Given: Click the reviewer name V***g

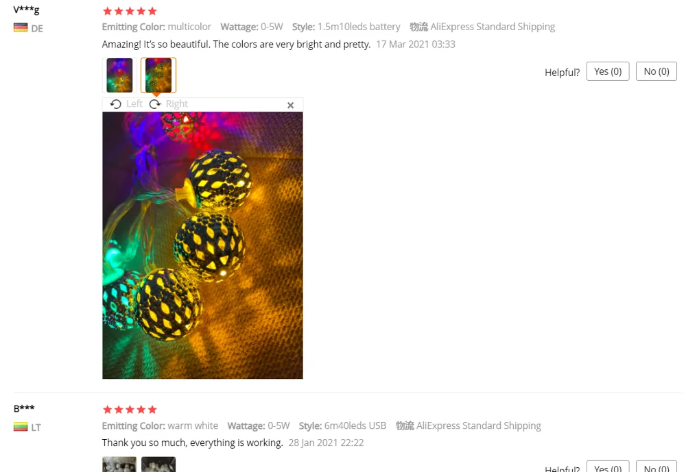Looking at the screenshot, I should [x=26, y=10].
